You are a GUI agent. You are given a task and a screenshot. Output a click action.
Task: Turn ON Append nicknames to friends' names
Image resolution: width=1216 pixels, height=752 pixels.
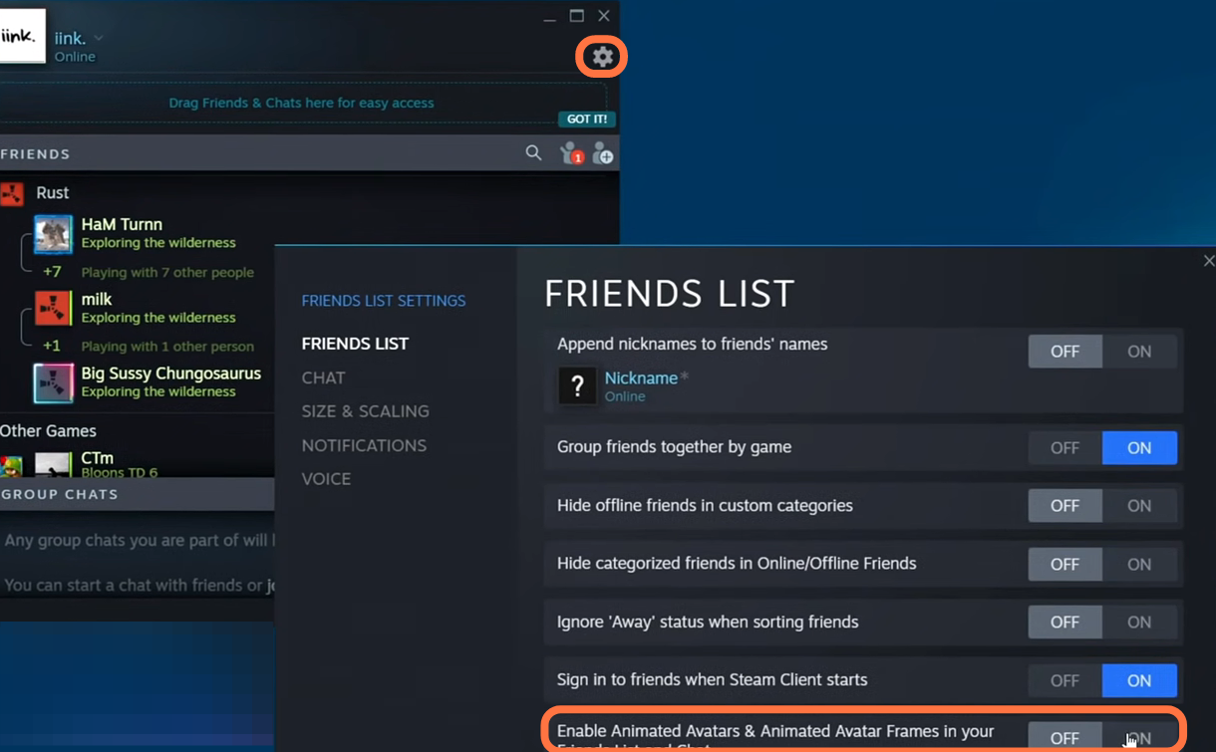pyautogui.click(x=1139, y=352)
